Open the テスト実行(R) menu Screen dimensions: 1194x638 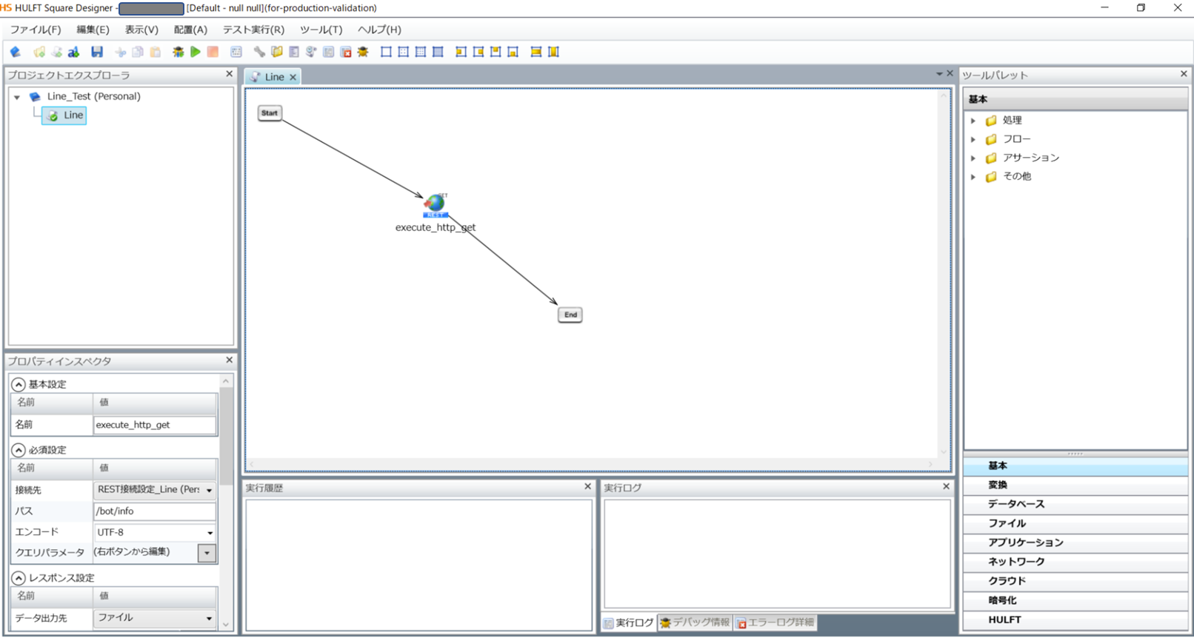[253, 30]
